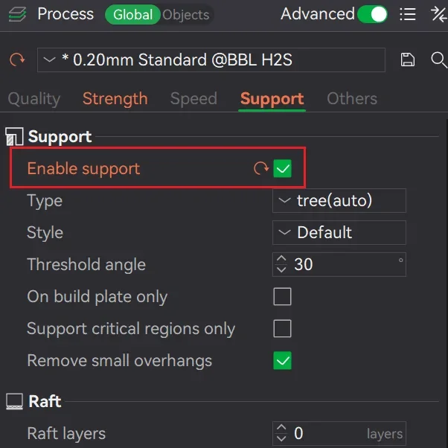Open the Style Default dropdown
Image resolution: width=448 pixels, height=448 pixels.
pos(339,233)
